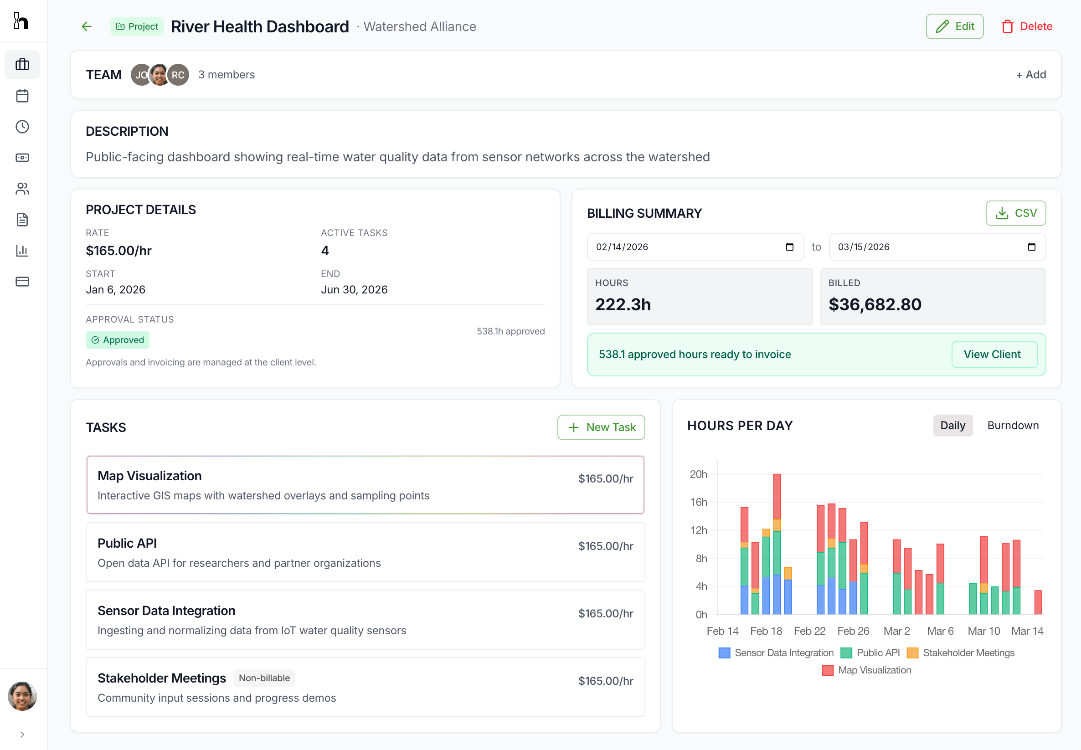Click the back arrow next to River Health Dashboard
Screen dimensions: 1081x750
coord(87,26)
